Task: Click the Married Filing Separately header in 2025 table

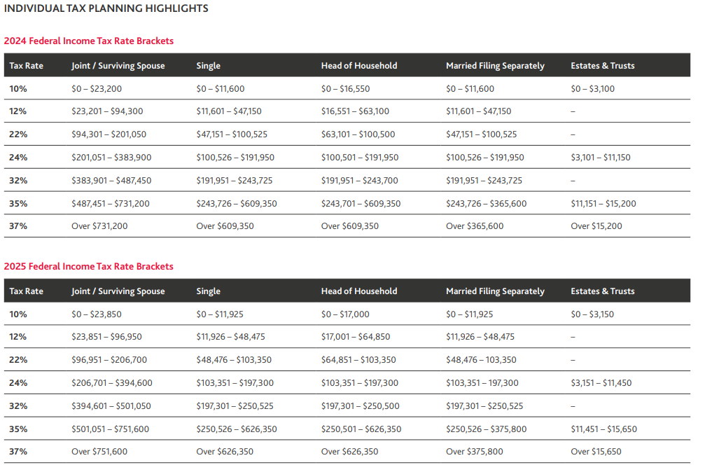Action: click(495, 291)
